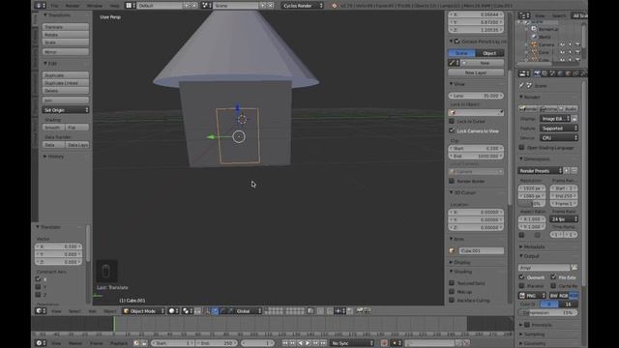Toggle Textured Solid checkbox

click(452, 283)
